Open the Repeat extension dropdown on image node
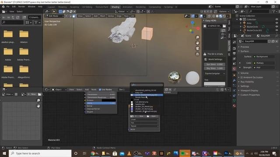The width and height of the screenshot is (280, 157). pos(144,126)
